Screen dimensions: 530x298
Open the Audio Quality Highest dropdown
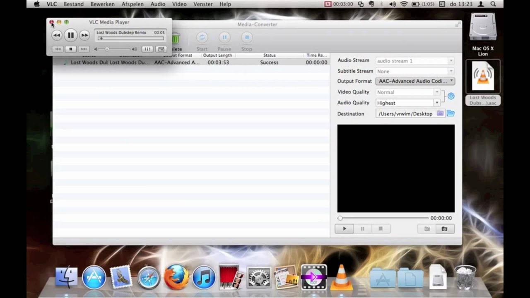click(x=408, y=103)
